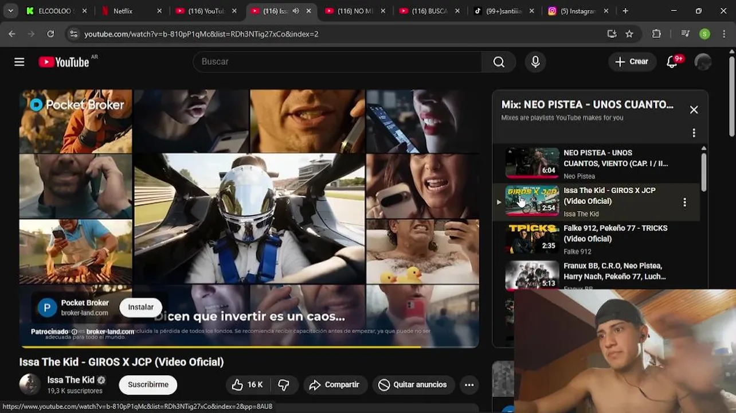Screen dimensions: 736x413
Task: Click the address bar URL
Action: (201, 34)
